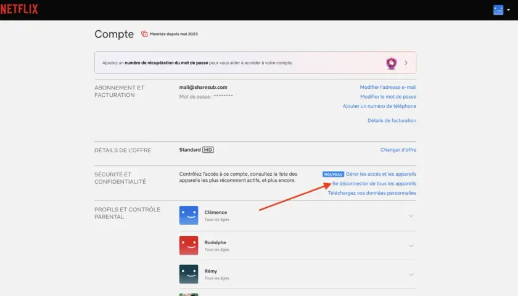Click the Standard plan name
The width and height of the screenshot is (518, 296).
190,150
